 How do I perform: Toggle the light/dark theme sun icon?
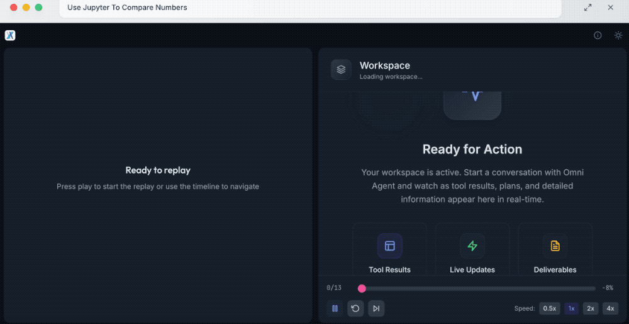click(618, 35)
